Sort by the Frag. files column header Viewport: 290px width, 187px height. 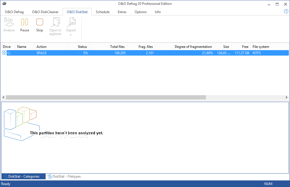[x=141, y=47]
